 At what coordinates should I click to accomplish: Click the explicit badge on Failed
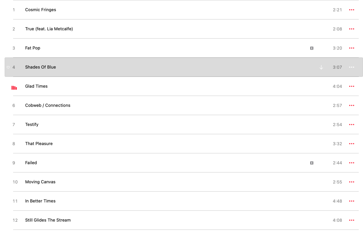(x=312, y=163)
